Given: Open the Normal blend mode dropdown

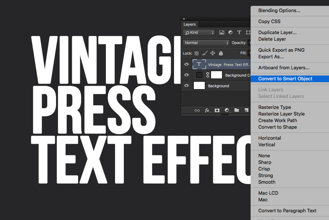Looking at the screenshot, I should click(x=205, y=43).
